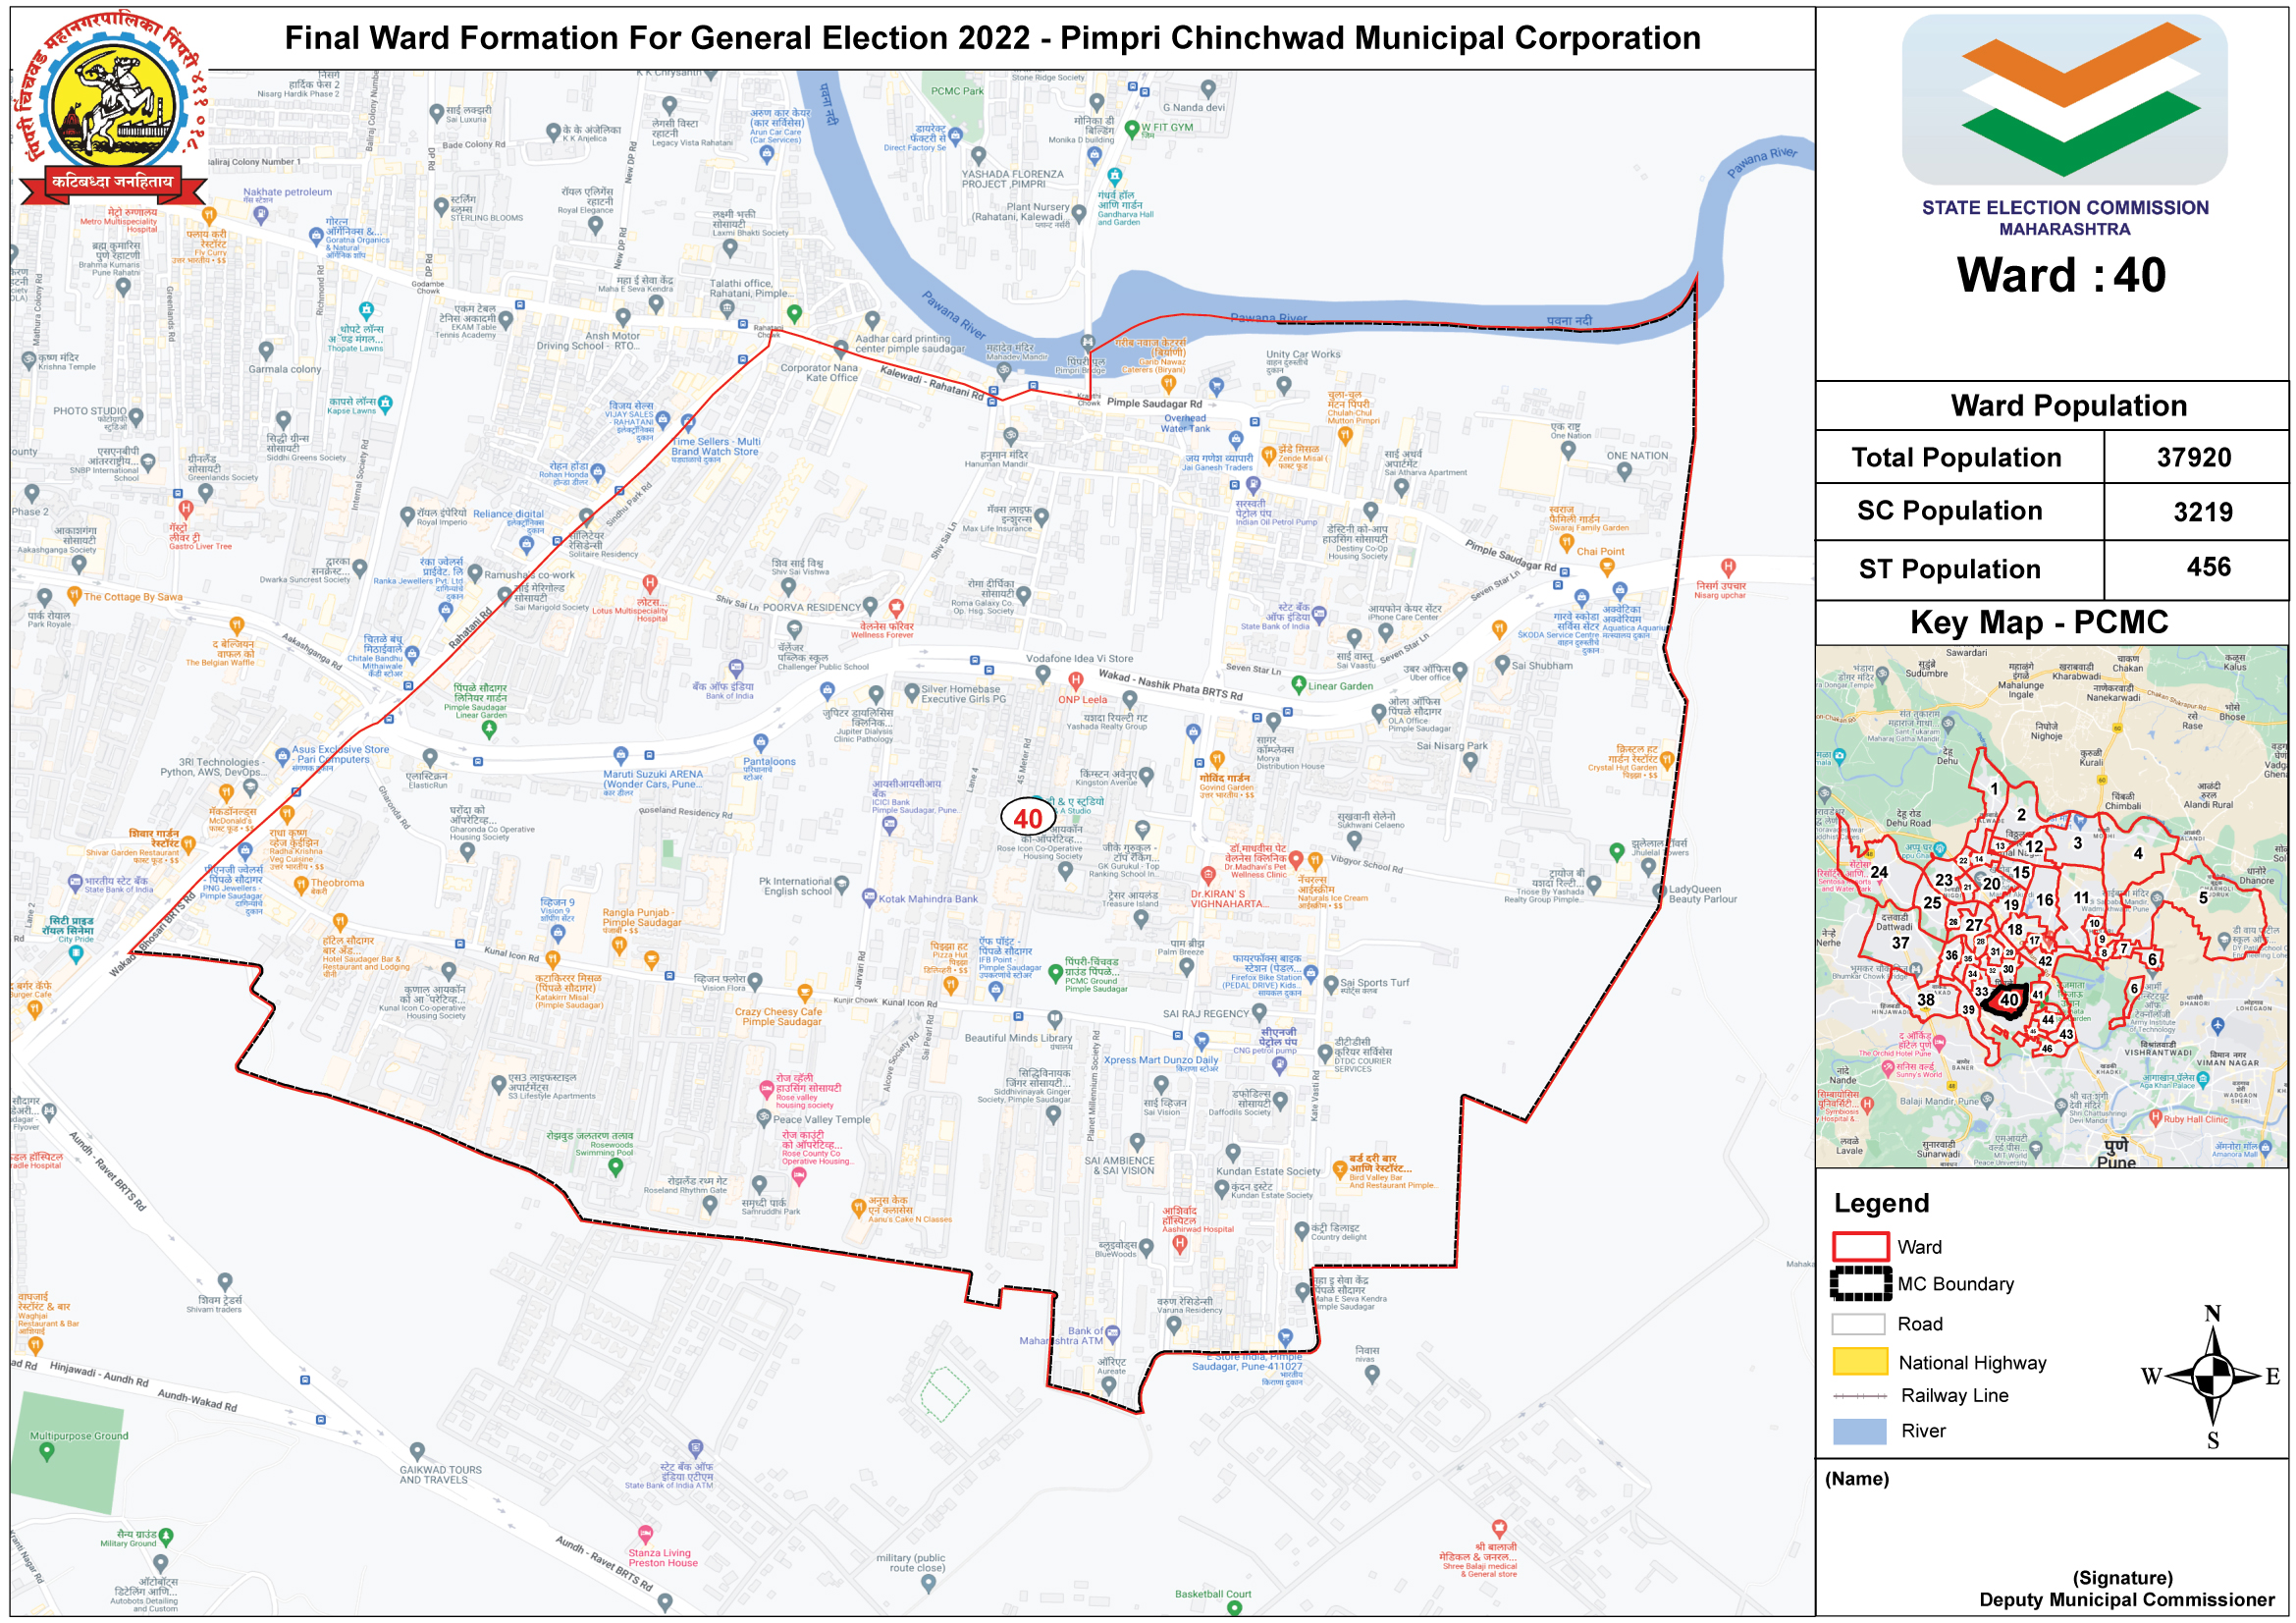Click the total population value 37920

coord(2194,457)
